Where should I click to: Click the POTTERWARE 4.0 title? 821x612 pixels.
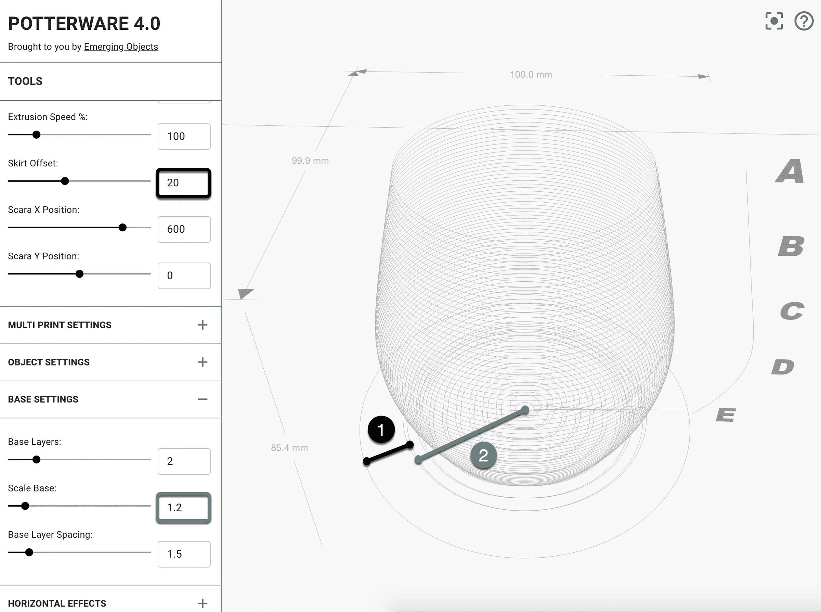[84, 24]
